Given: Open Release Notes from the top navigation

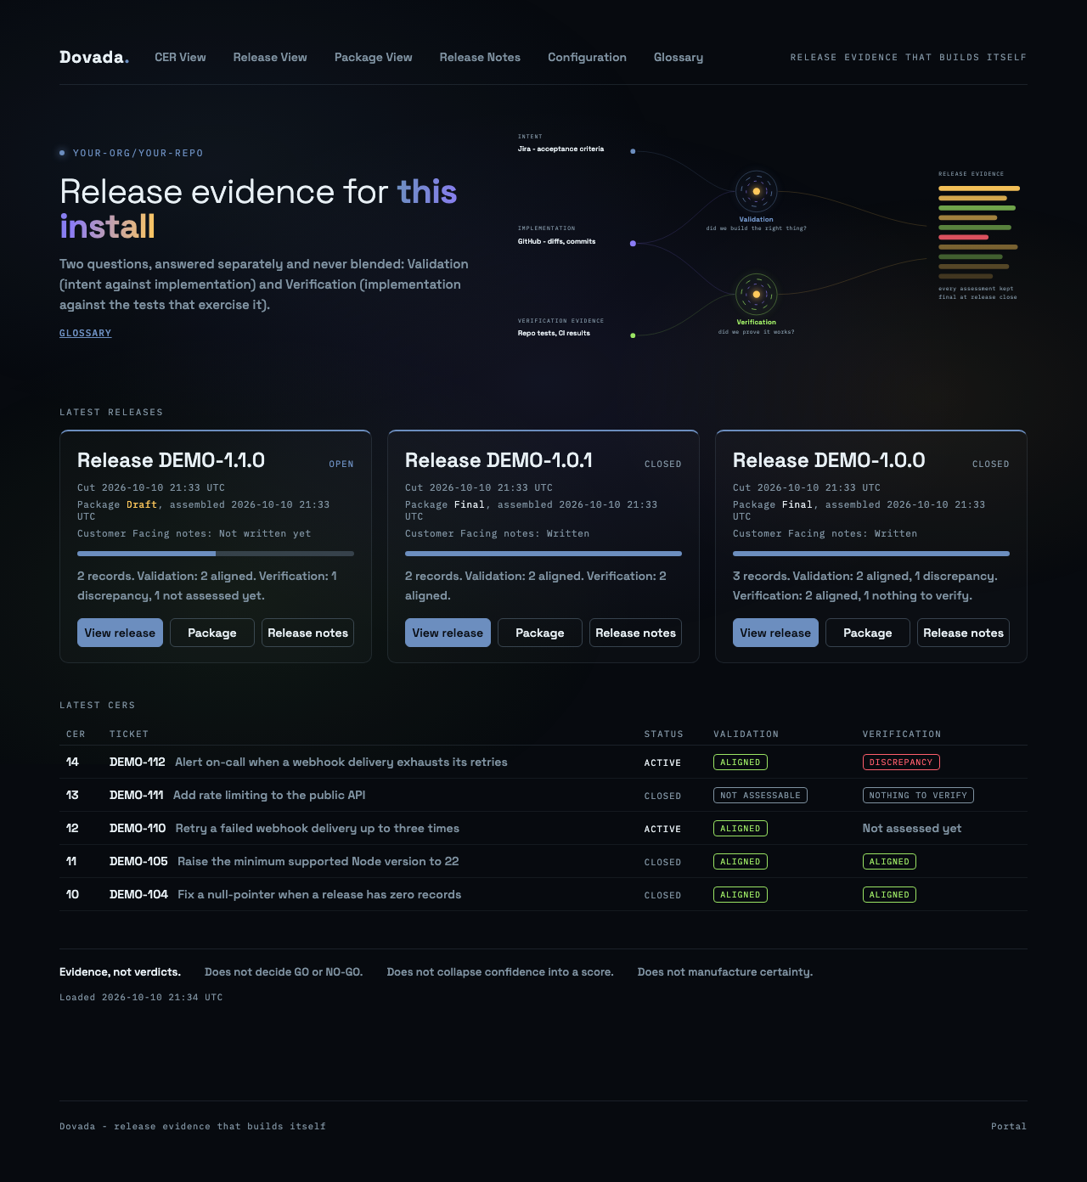Looking at the screenshot, I should 480,57.
